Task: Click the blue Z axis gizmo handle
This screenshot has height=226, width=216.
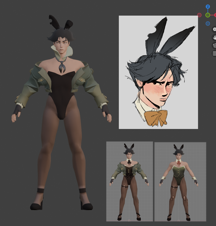Action: (208, 7)
